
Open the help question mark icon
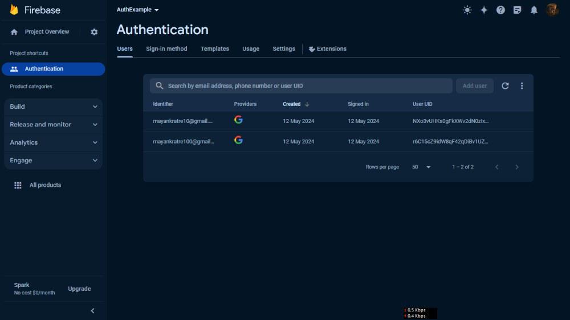500,10
